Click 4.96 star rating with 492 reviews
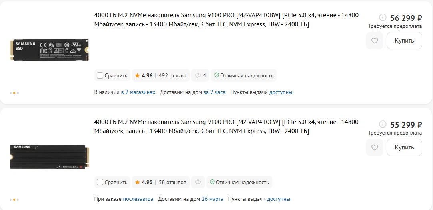The height and width of the screenshot is (210, 433). (161, 75)
